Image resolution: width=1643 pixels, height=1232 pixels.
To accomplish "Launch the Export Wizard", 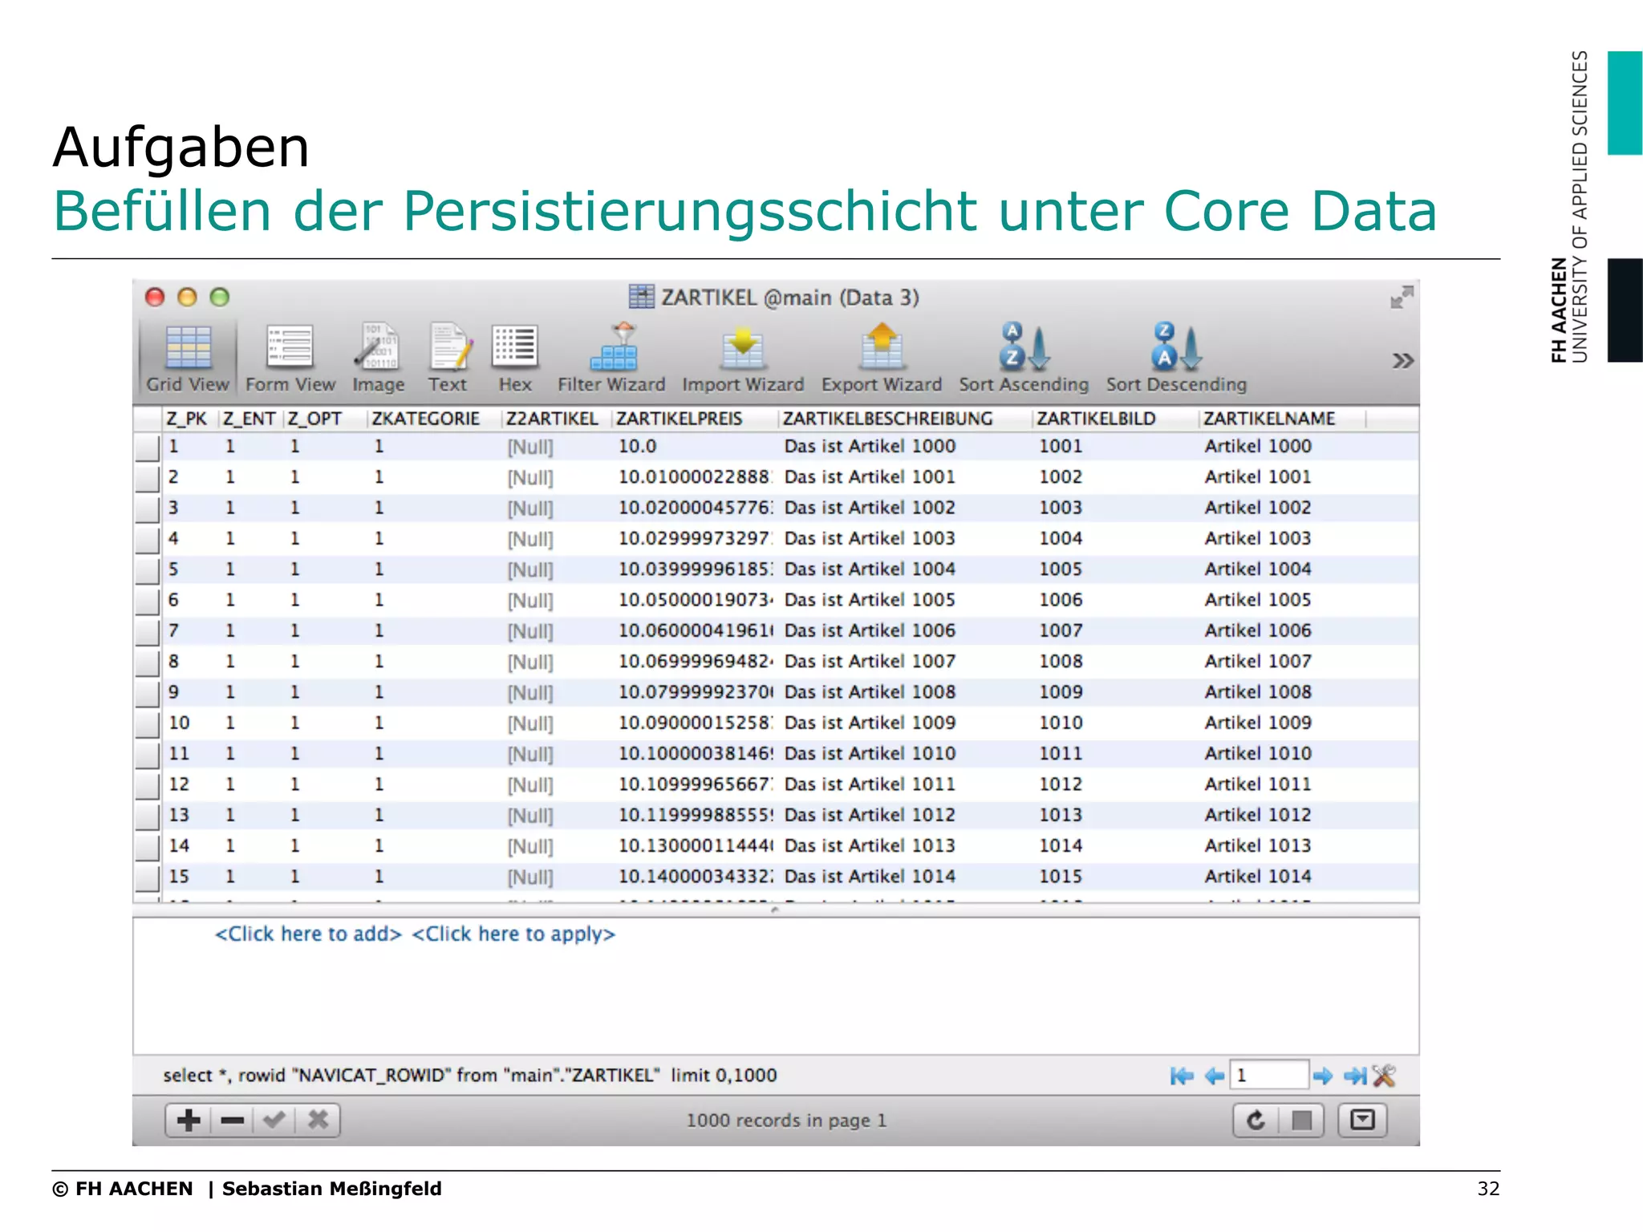I will (x=882, y=359).
